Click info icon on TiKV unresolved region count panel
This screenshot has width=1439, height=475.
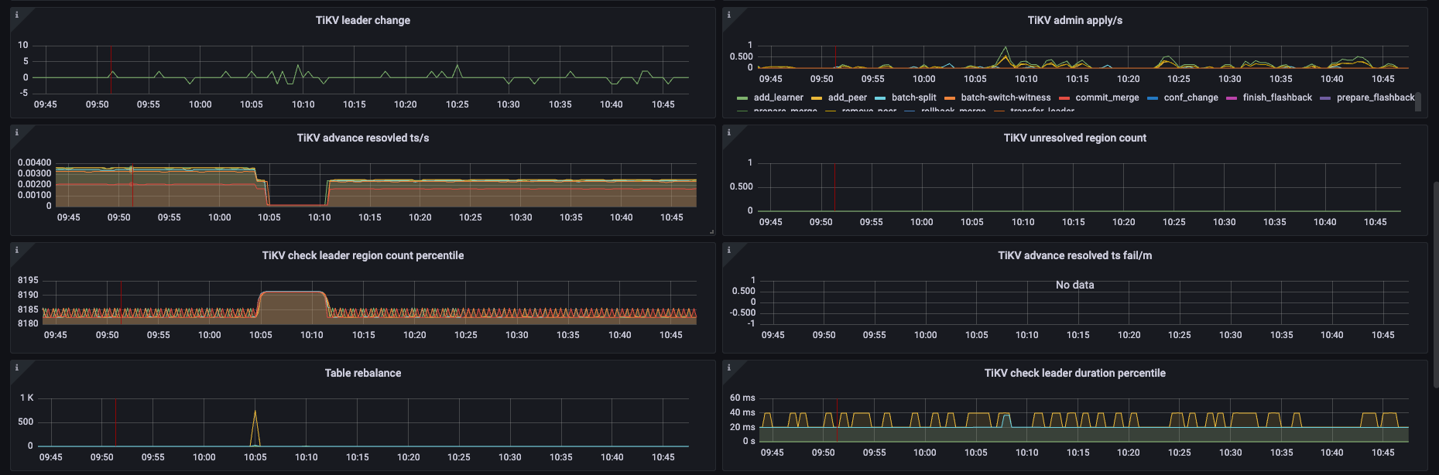click(x=728, y=132)
